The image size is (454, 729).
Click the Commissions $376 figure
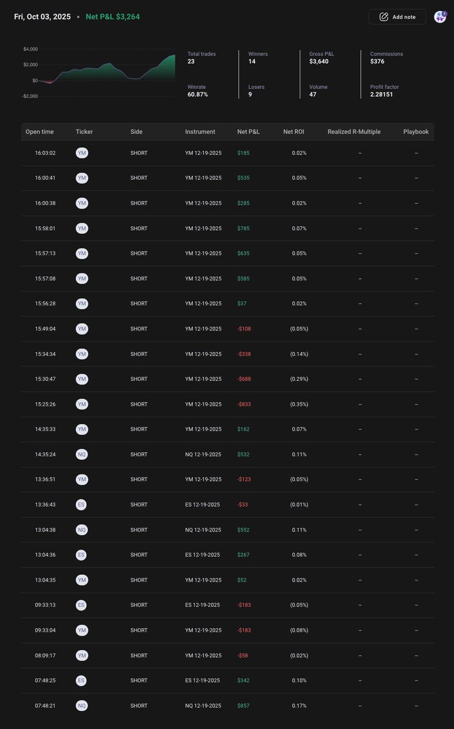[x=387, y=58]
